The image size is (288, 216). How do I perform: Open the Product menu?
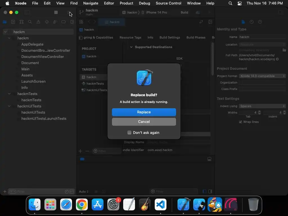126,3
